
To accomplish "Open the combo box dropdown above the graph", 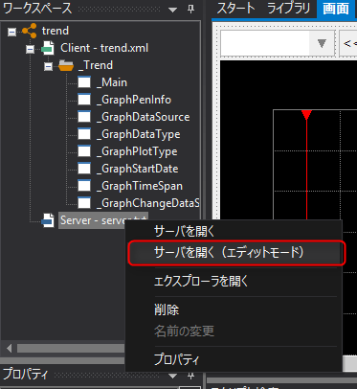I will click(322, 43).
